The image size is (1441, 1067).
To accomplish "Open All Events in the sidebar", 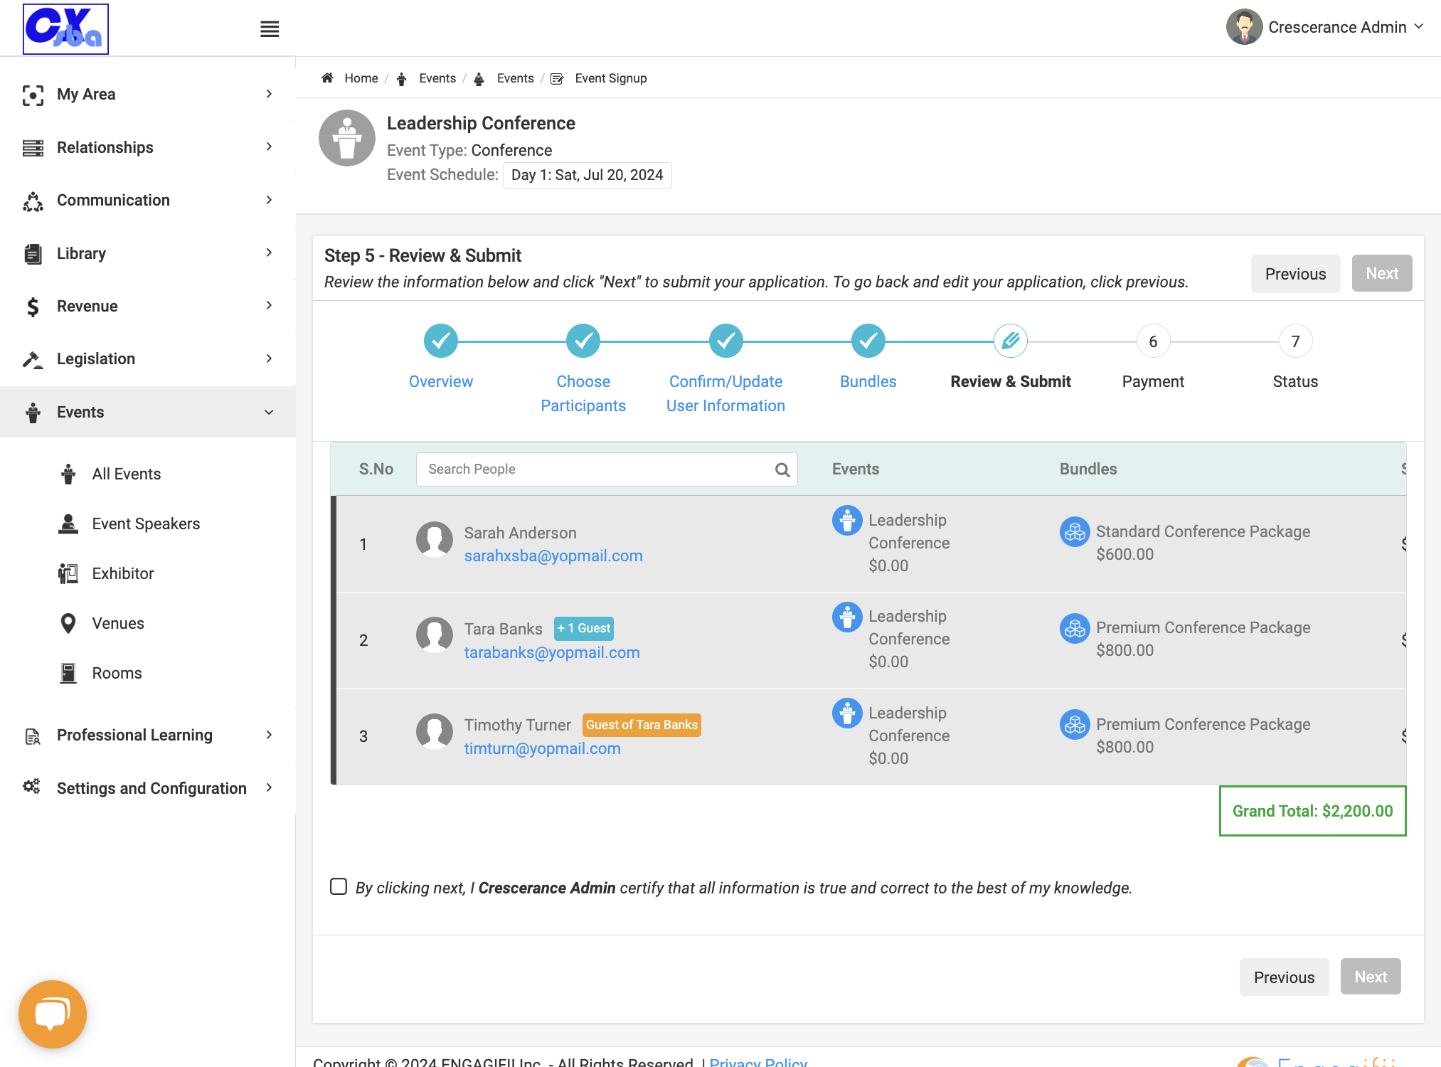I will [x=127, y=474].
